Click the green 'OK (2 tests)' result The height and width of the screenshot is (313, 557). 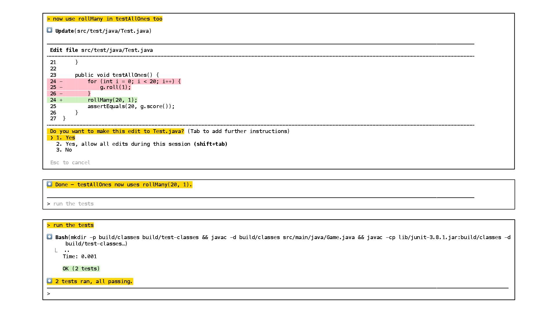[81, 269]
